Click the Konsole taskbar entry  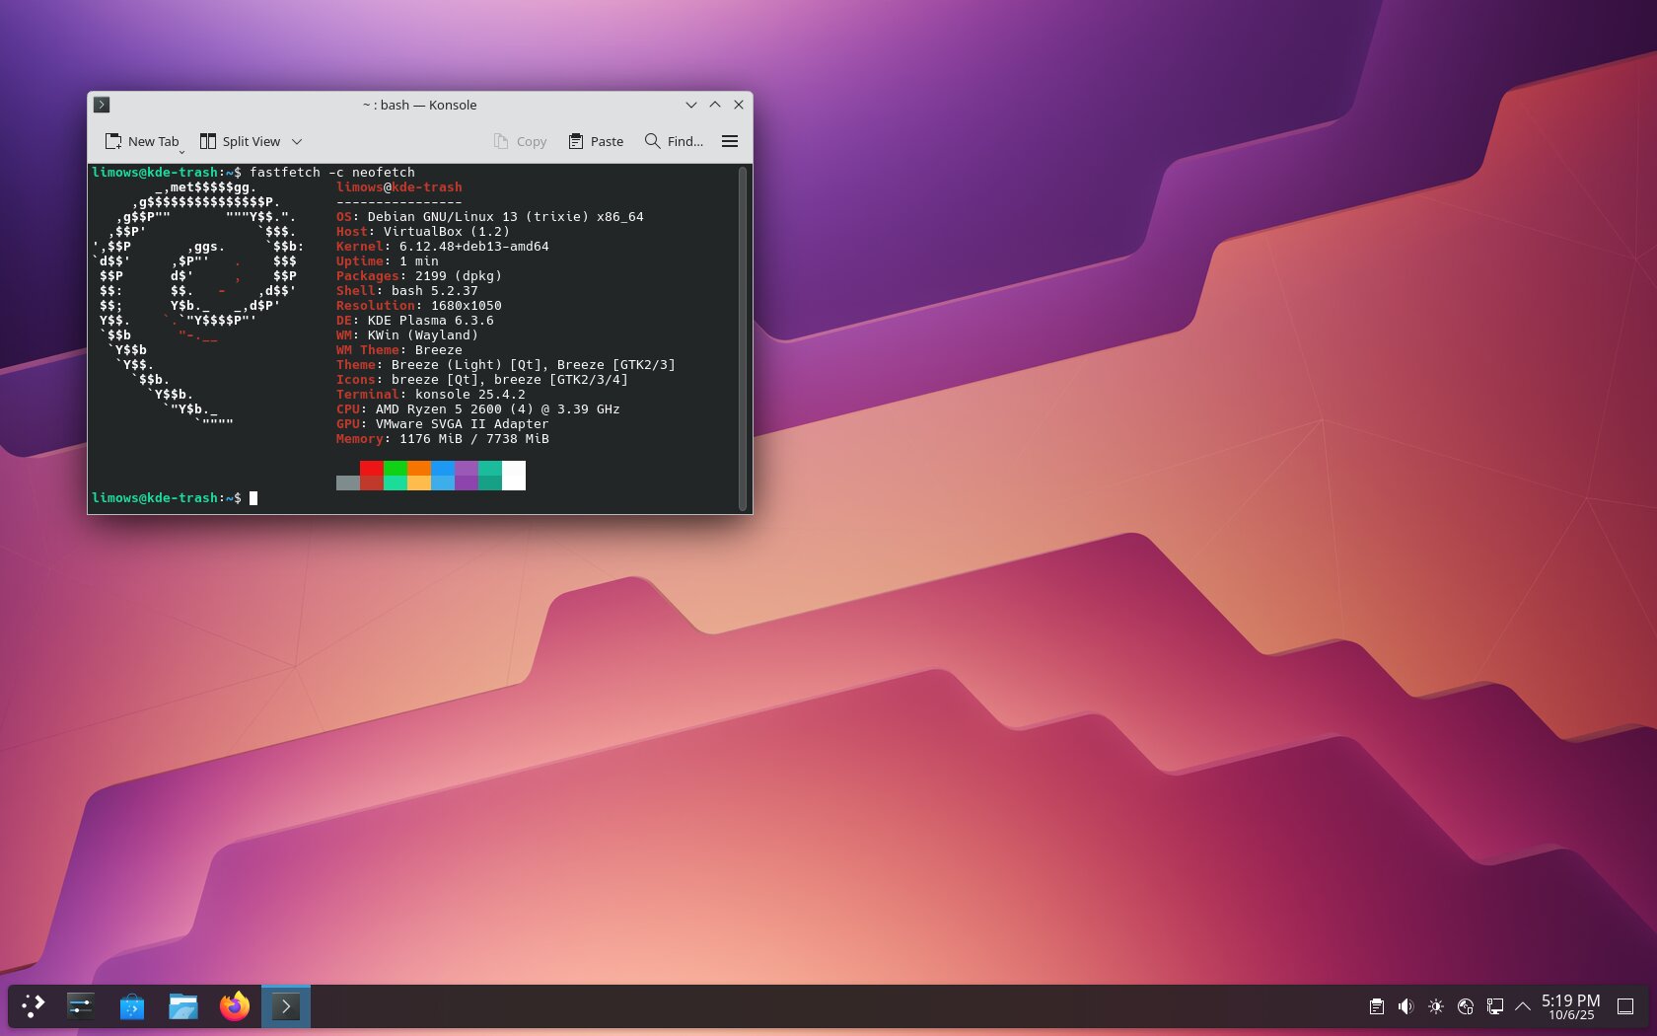point(286,1006)
